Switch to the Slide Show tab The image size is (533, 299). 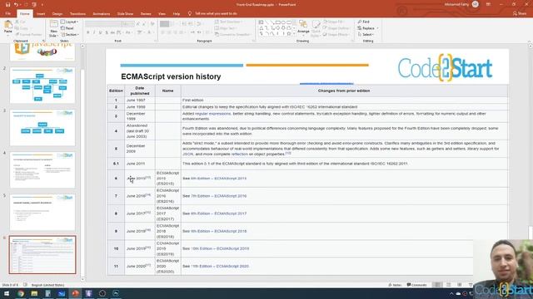tap(125, 14)
